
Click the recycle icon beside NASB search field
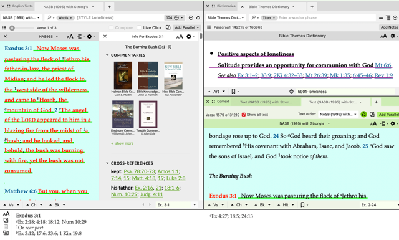[198, 17]
